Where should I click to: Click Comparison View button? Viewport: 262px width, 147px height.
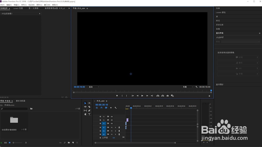pos(172,96)
